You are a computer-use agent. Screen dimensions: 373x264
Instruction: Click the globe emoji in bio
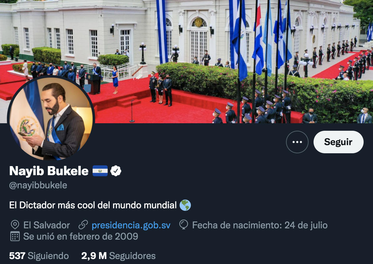pyautogui.click(x=185, y=205)
